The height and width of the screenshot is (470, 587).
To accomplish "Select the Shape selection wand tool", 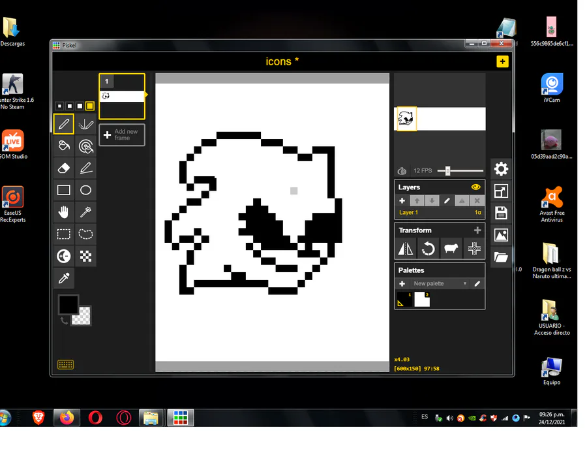I will pyautogui.click(x=85, y=212).
